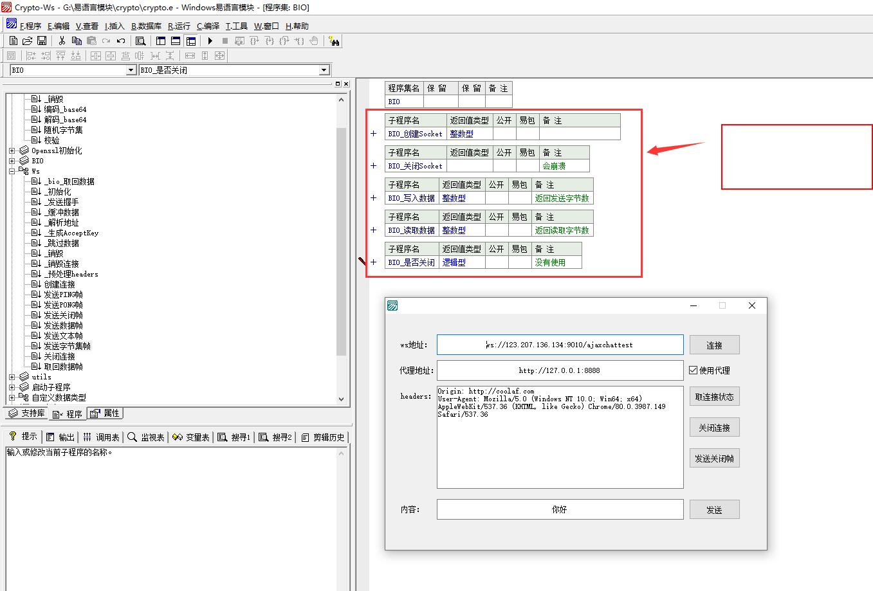Switch to the 变量表 tab

click(191, 437)
